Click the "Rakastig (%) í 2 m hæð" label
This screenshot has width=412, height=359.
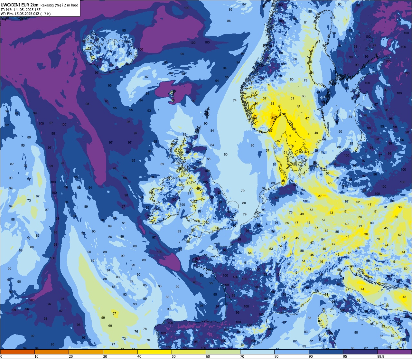point(60,5)
